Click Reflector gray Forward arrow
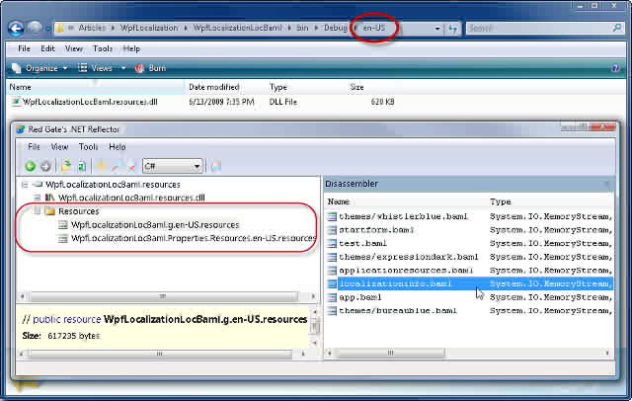This screenshot has height=401, width=632. click(x=45, y=166)
